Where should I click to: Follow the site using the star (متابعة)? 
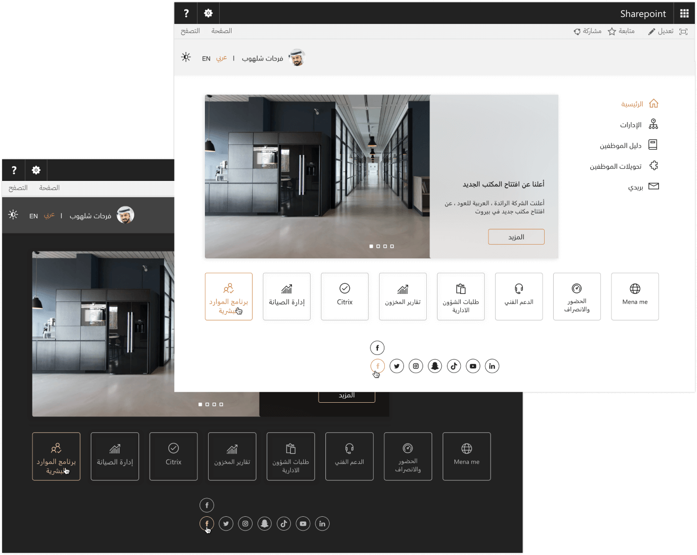point(621,31)
